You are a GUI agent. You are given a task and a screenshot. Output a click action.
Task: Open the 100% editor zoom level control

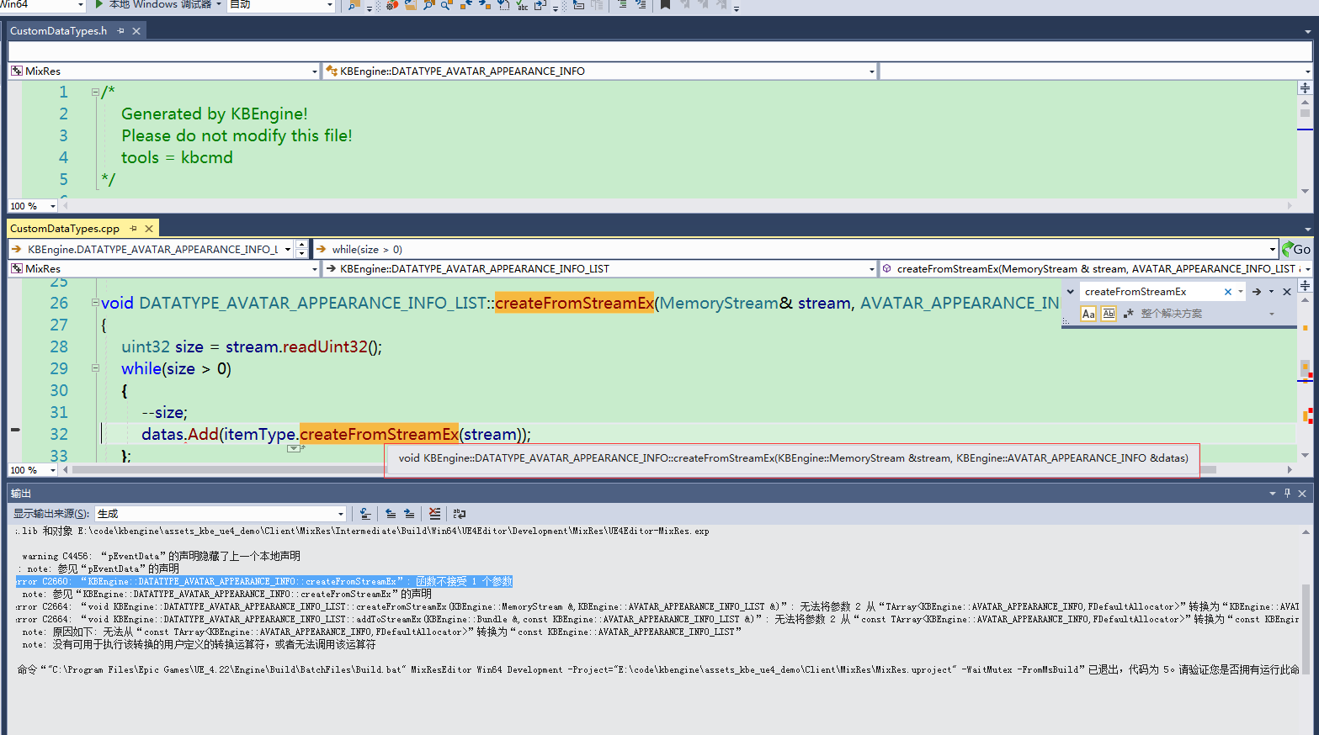tap(31, 469)
